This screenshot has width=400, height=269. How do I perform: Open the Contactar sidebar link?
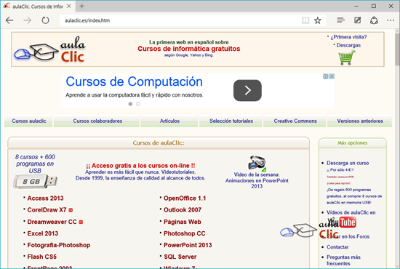click(337, 246)
